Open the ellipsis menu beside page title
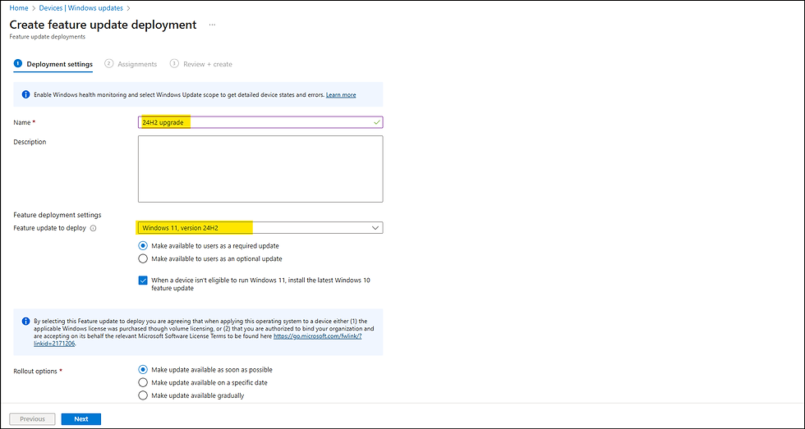This screenshot has height=429, width=805. point(212,25)
